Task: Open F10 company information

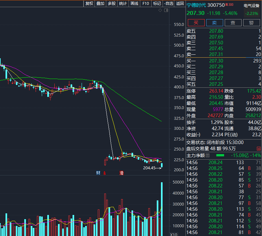Action: click(x=146, y=4)
